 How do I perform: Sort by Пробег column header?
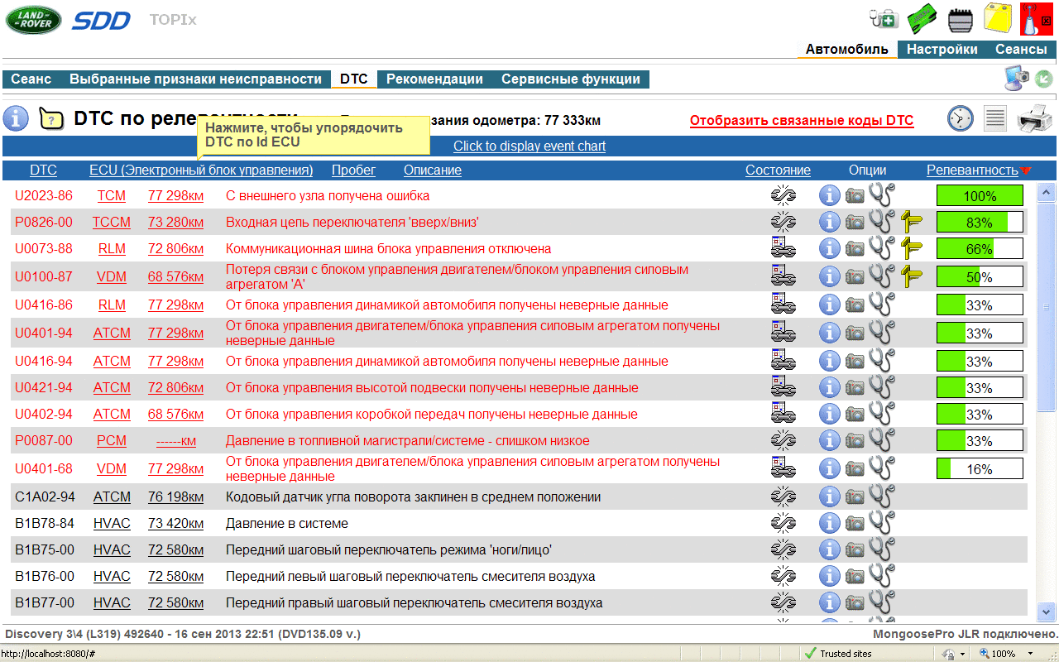tap(353, 170)
